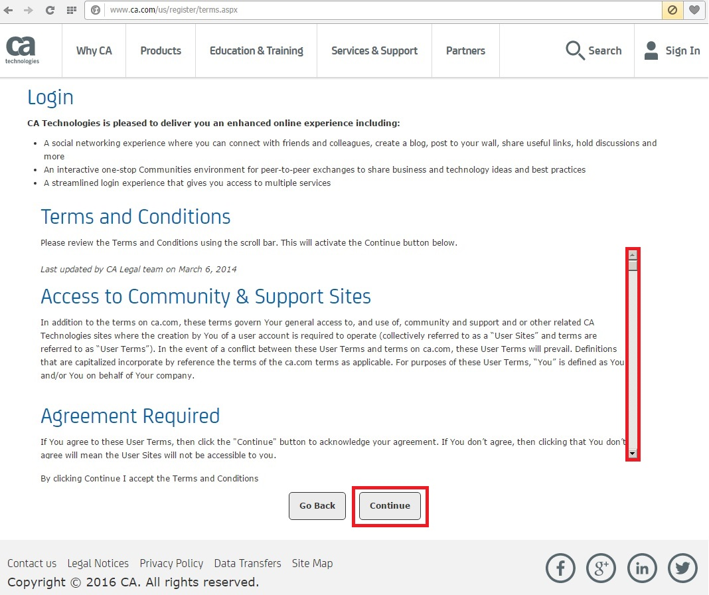Click the site info globe icon
This screenshot has width=709, height=595.
96,10
